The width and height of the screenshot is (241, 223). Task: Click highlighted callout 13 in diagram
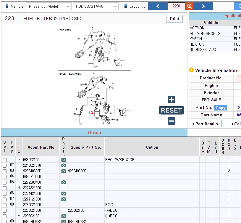point(91,113)
